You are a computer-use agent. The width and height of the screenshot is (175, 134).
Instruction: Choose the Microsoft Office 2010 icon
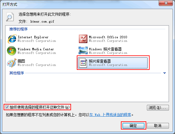tap(83, 39)
